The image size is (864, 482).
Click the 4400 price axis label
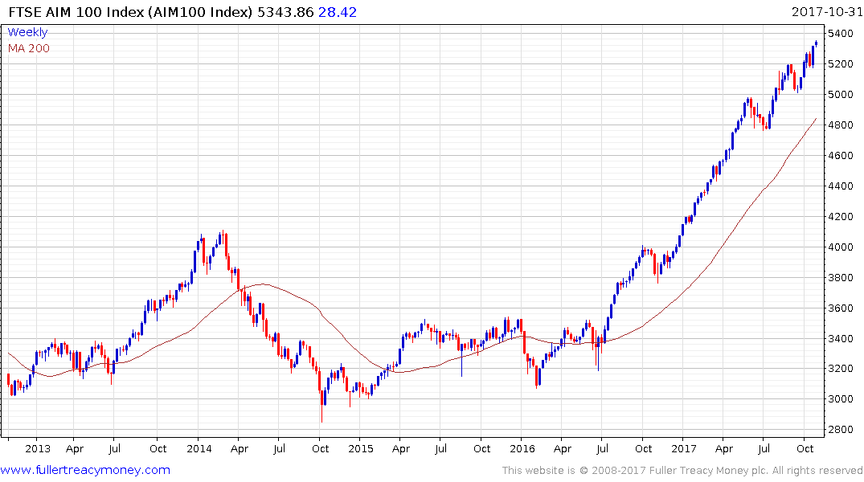pos(841,186)
